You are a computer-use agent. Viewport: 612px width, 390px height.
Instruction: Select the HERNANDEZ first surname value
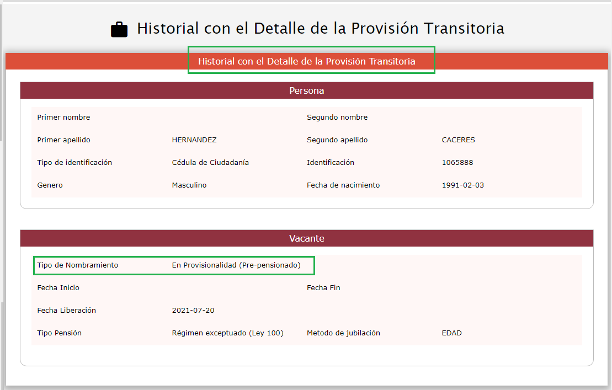(194, 140)
